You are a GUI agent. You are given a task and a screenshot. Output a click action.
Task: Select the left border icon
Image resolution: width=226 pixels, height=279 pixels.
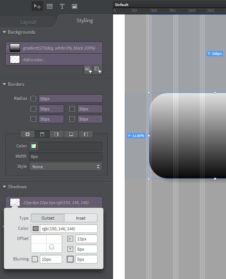coord(86,134)
